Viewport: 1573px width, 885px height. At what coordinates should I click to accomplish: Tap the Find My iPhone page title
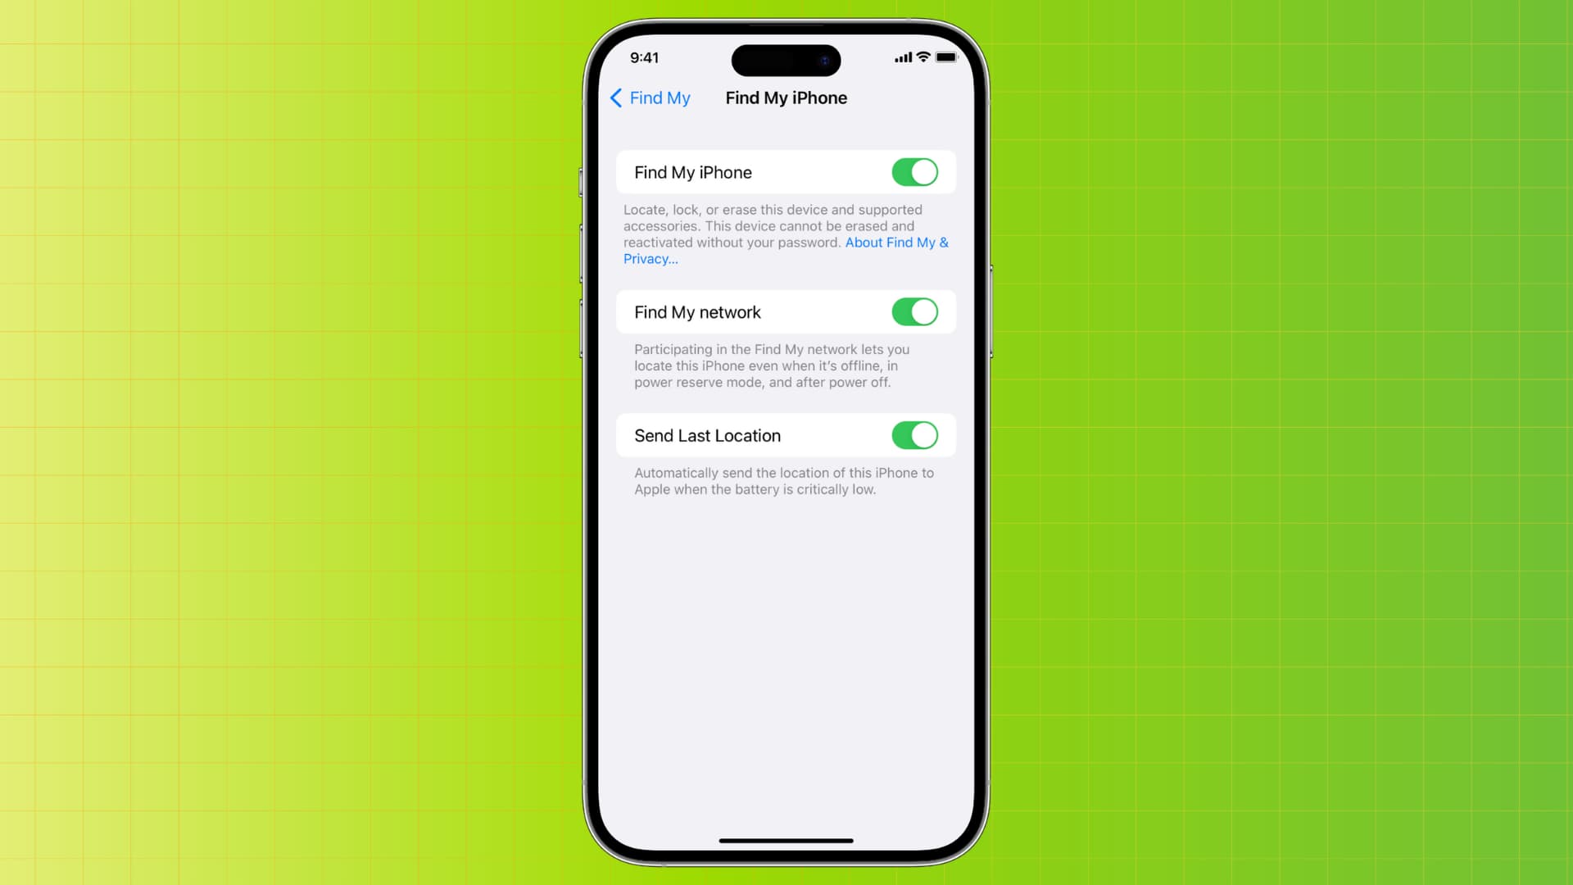pos(786,98)
